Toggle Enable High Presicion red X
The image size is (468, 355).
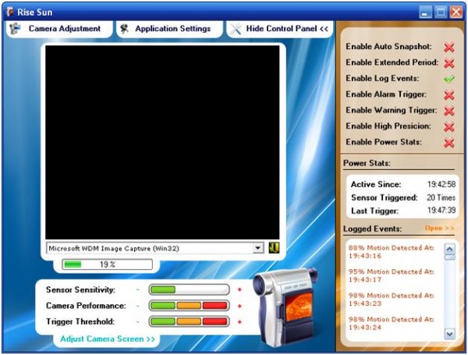(449, 127)
